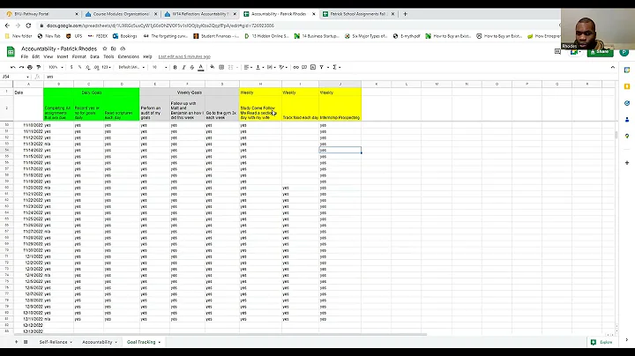Click the Insert chart icon
Screen dimensions: 635x356
pos(313,67)
